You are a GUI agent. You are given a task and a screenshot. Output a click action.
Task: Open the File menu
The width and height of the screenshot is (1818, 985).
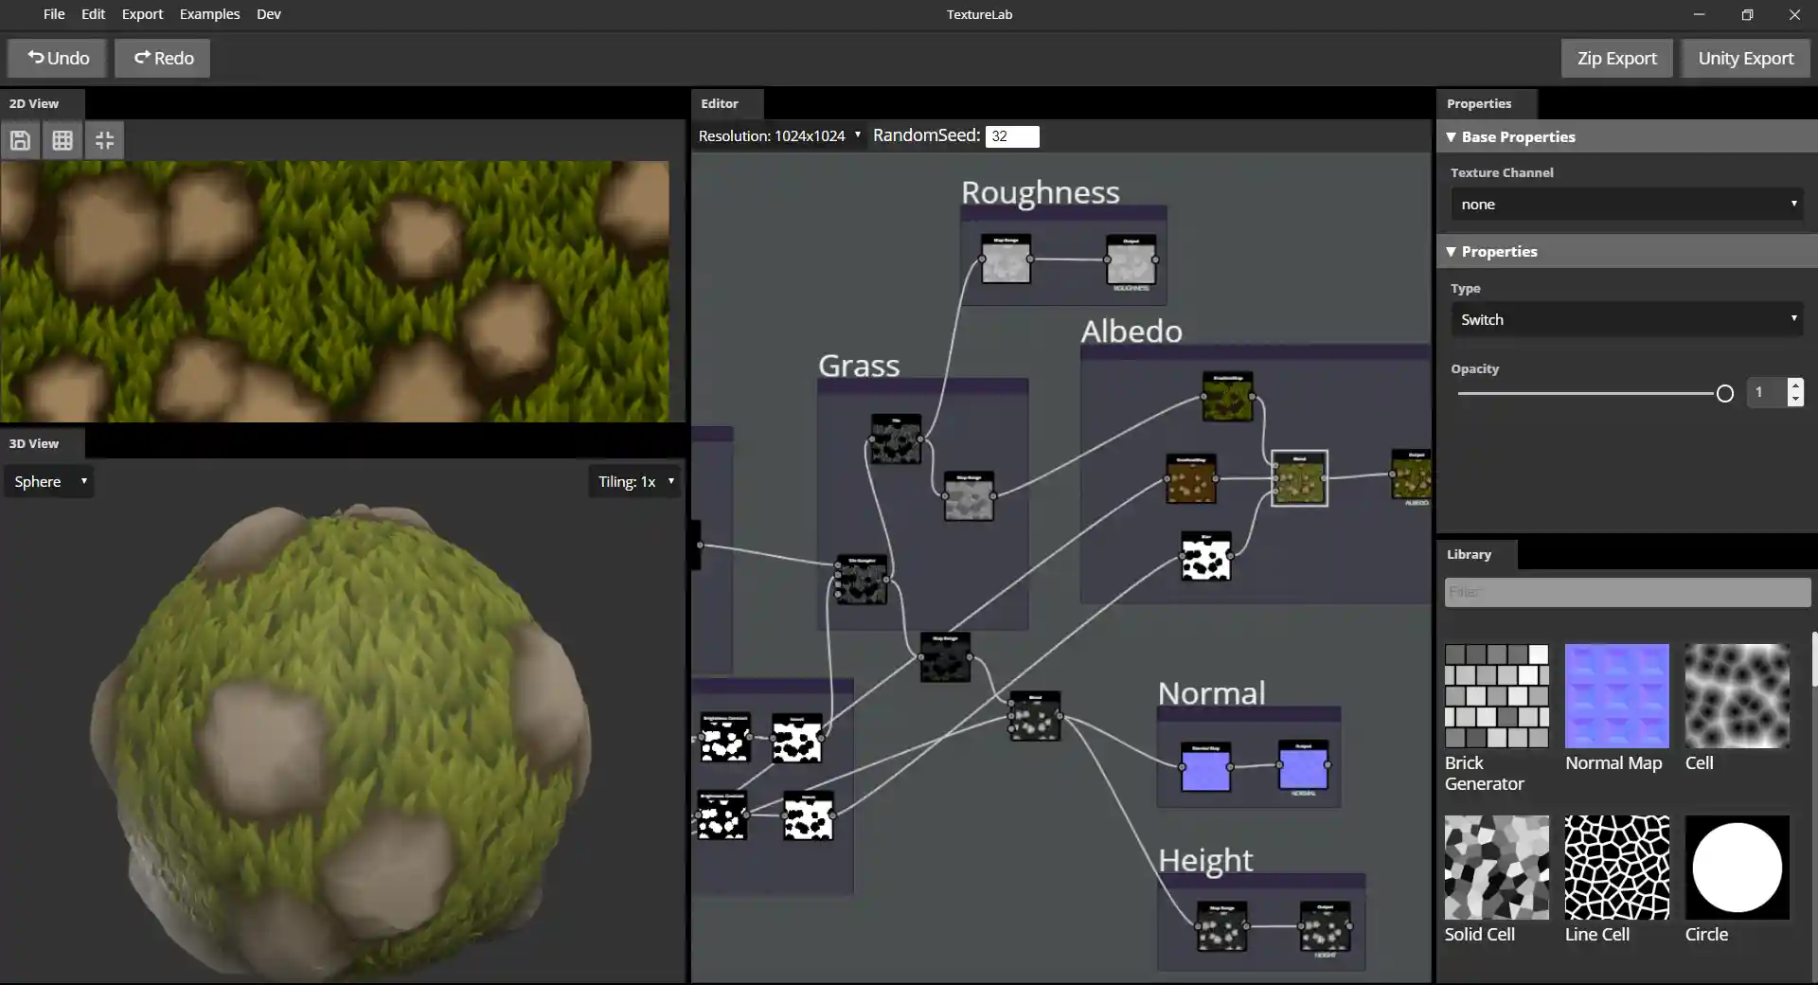[54, 14]
